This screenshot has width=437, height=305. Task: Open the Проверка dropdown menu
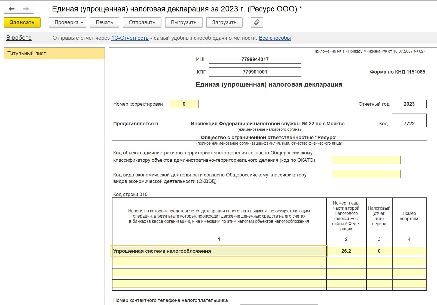[68, 22]
